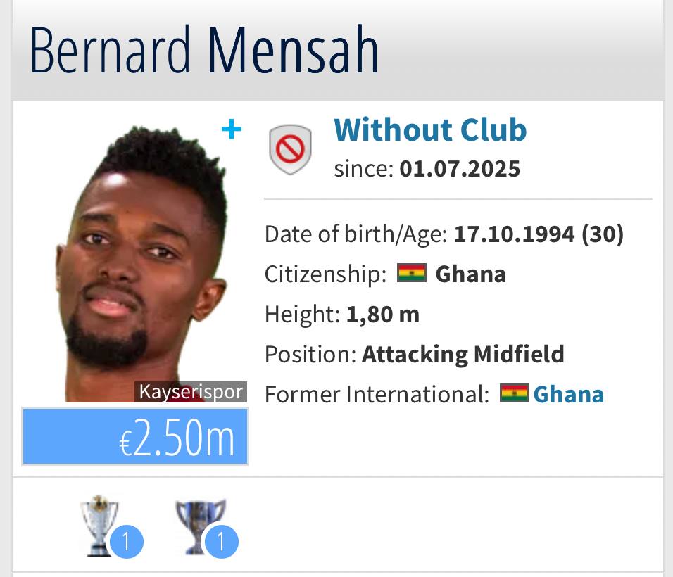Image resolution: width=673 pixels, height=577 pixels.
Task: Click the €2.50m market value box
Action: [135, 436]
